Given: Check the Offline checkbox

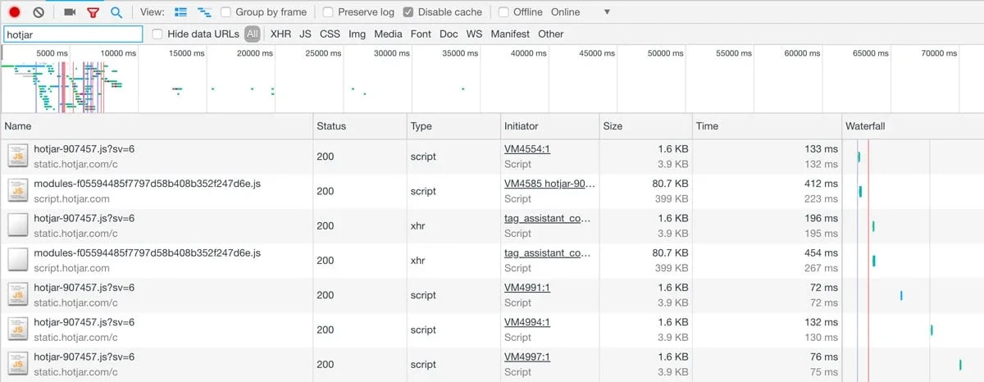Looking at the screenshot, I should pyautogui.click(x=503, y=12).
